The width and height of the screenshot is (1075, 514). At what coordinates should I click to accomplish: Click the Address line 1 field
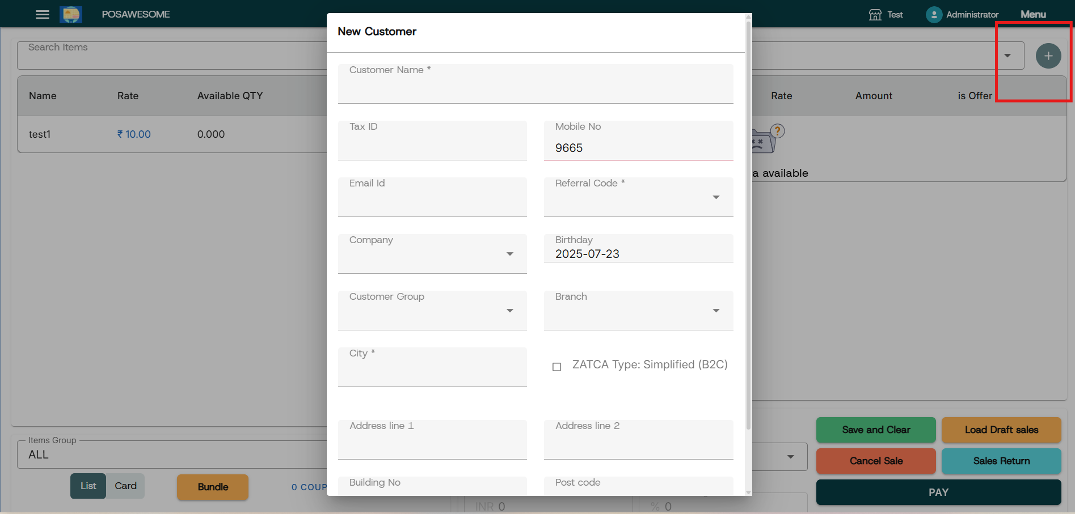pyautogui.click(x=432, y=439)
